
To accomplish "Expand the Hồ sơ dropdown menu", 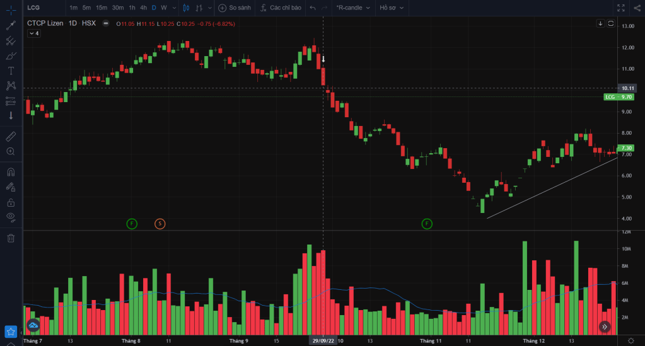I will (x=392, y=8).
